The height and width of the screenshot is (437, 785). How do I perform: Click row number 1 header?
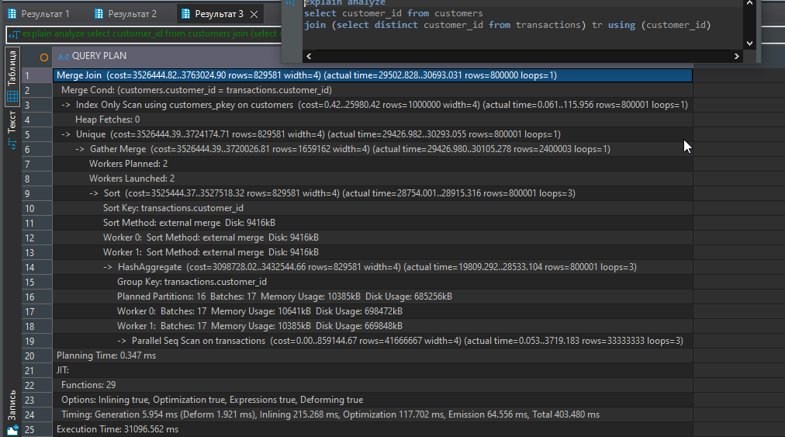pos(37,75)
